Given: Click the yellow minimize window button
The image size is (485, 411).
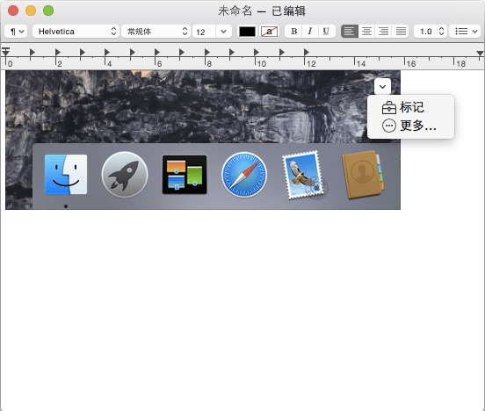Looking at the screenshot, I should point(31,11).
